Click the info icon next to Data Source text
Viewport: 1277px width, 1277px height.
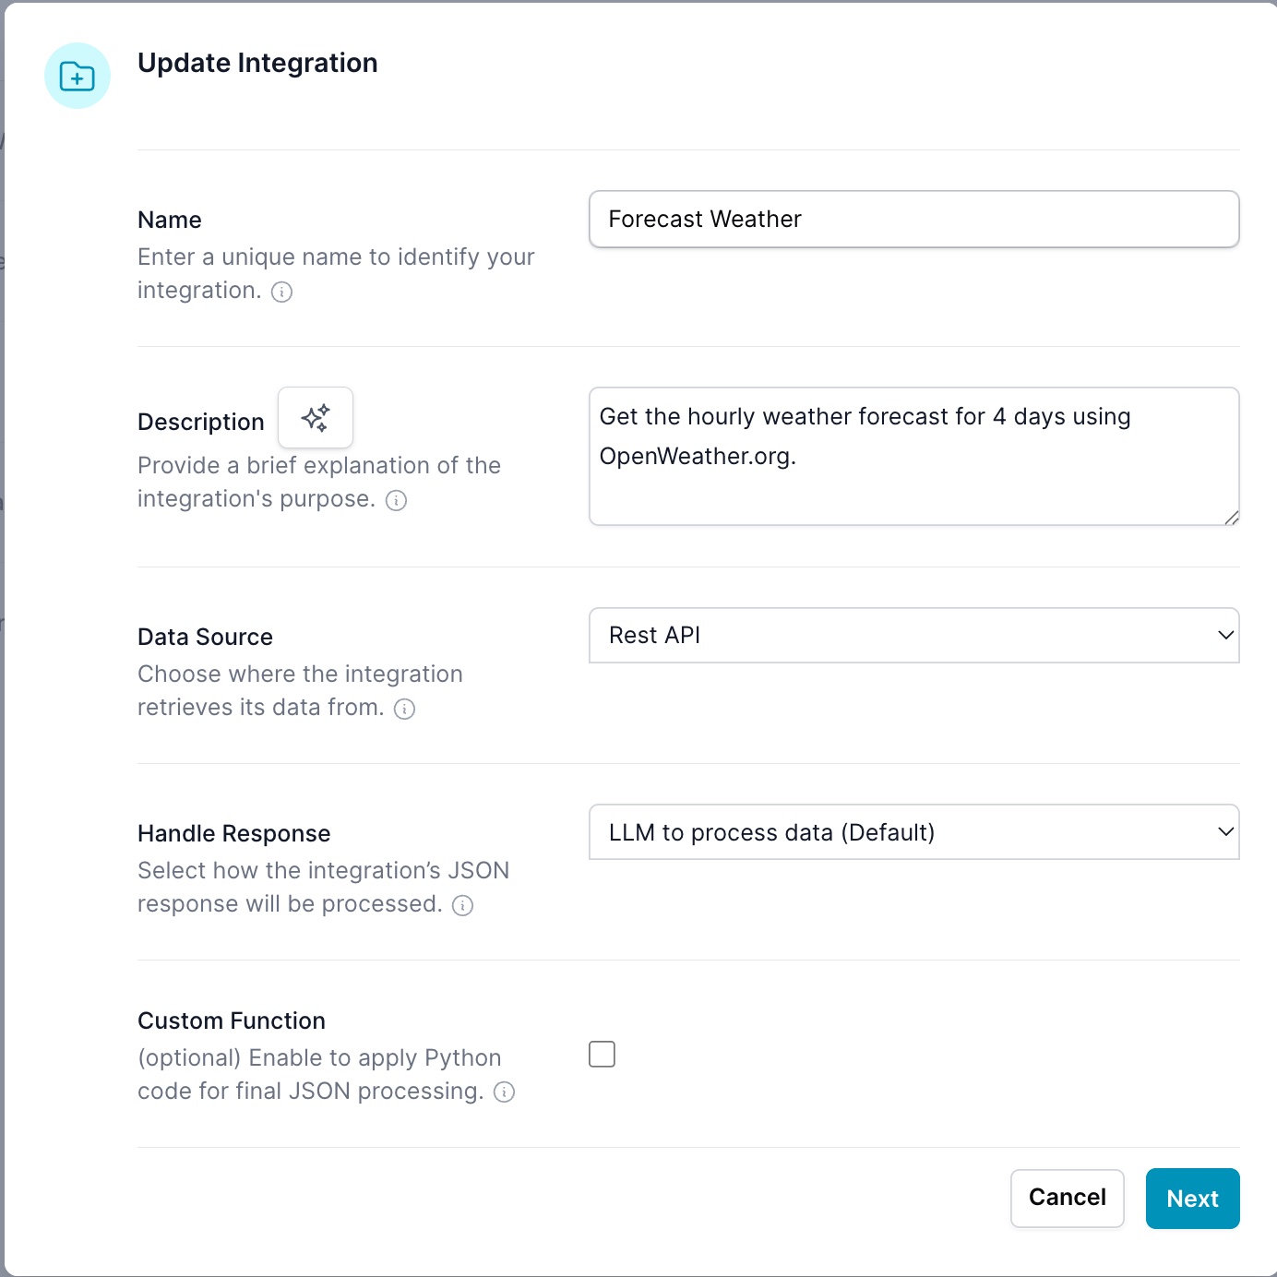pyautogui.click(x=404, y=709)
